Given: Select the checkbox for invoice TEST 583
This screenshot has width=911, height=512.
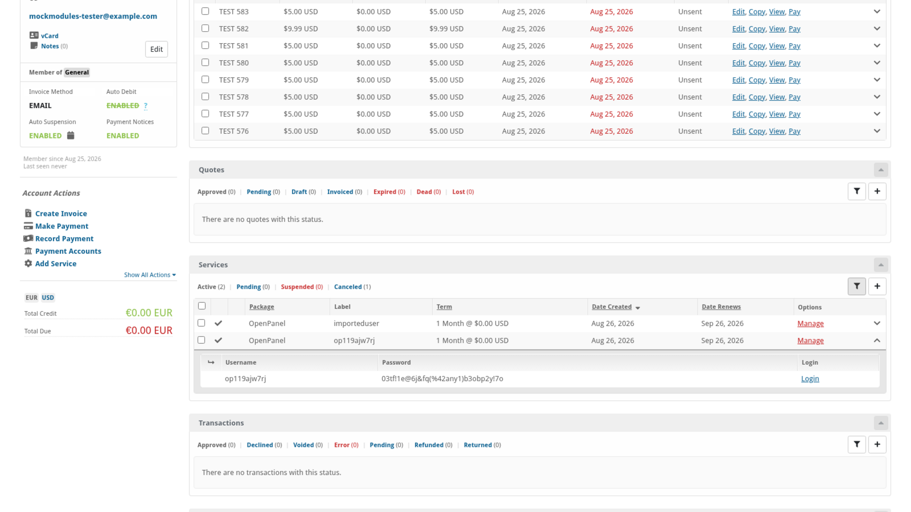Looking at the screenshot, I should tap(205, 11).
